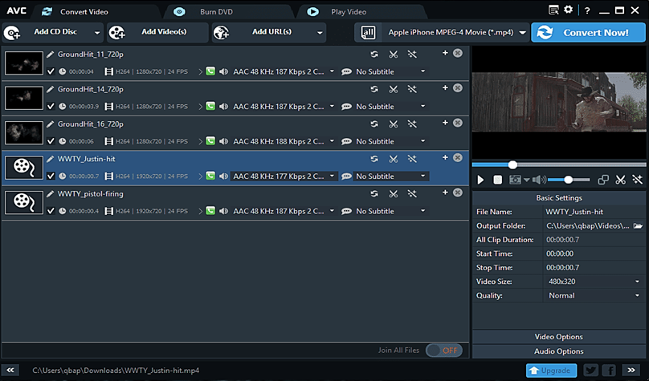The image size is (649, 381).
Task: Click the volume slider knob
Action: click(x=569, y=180)
